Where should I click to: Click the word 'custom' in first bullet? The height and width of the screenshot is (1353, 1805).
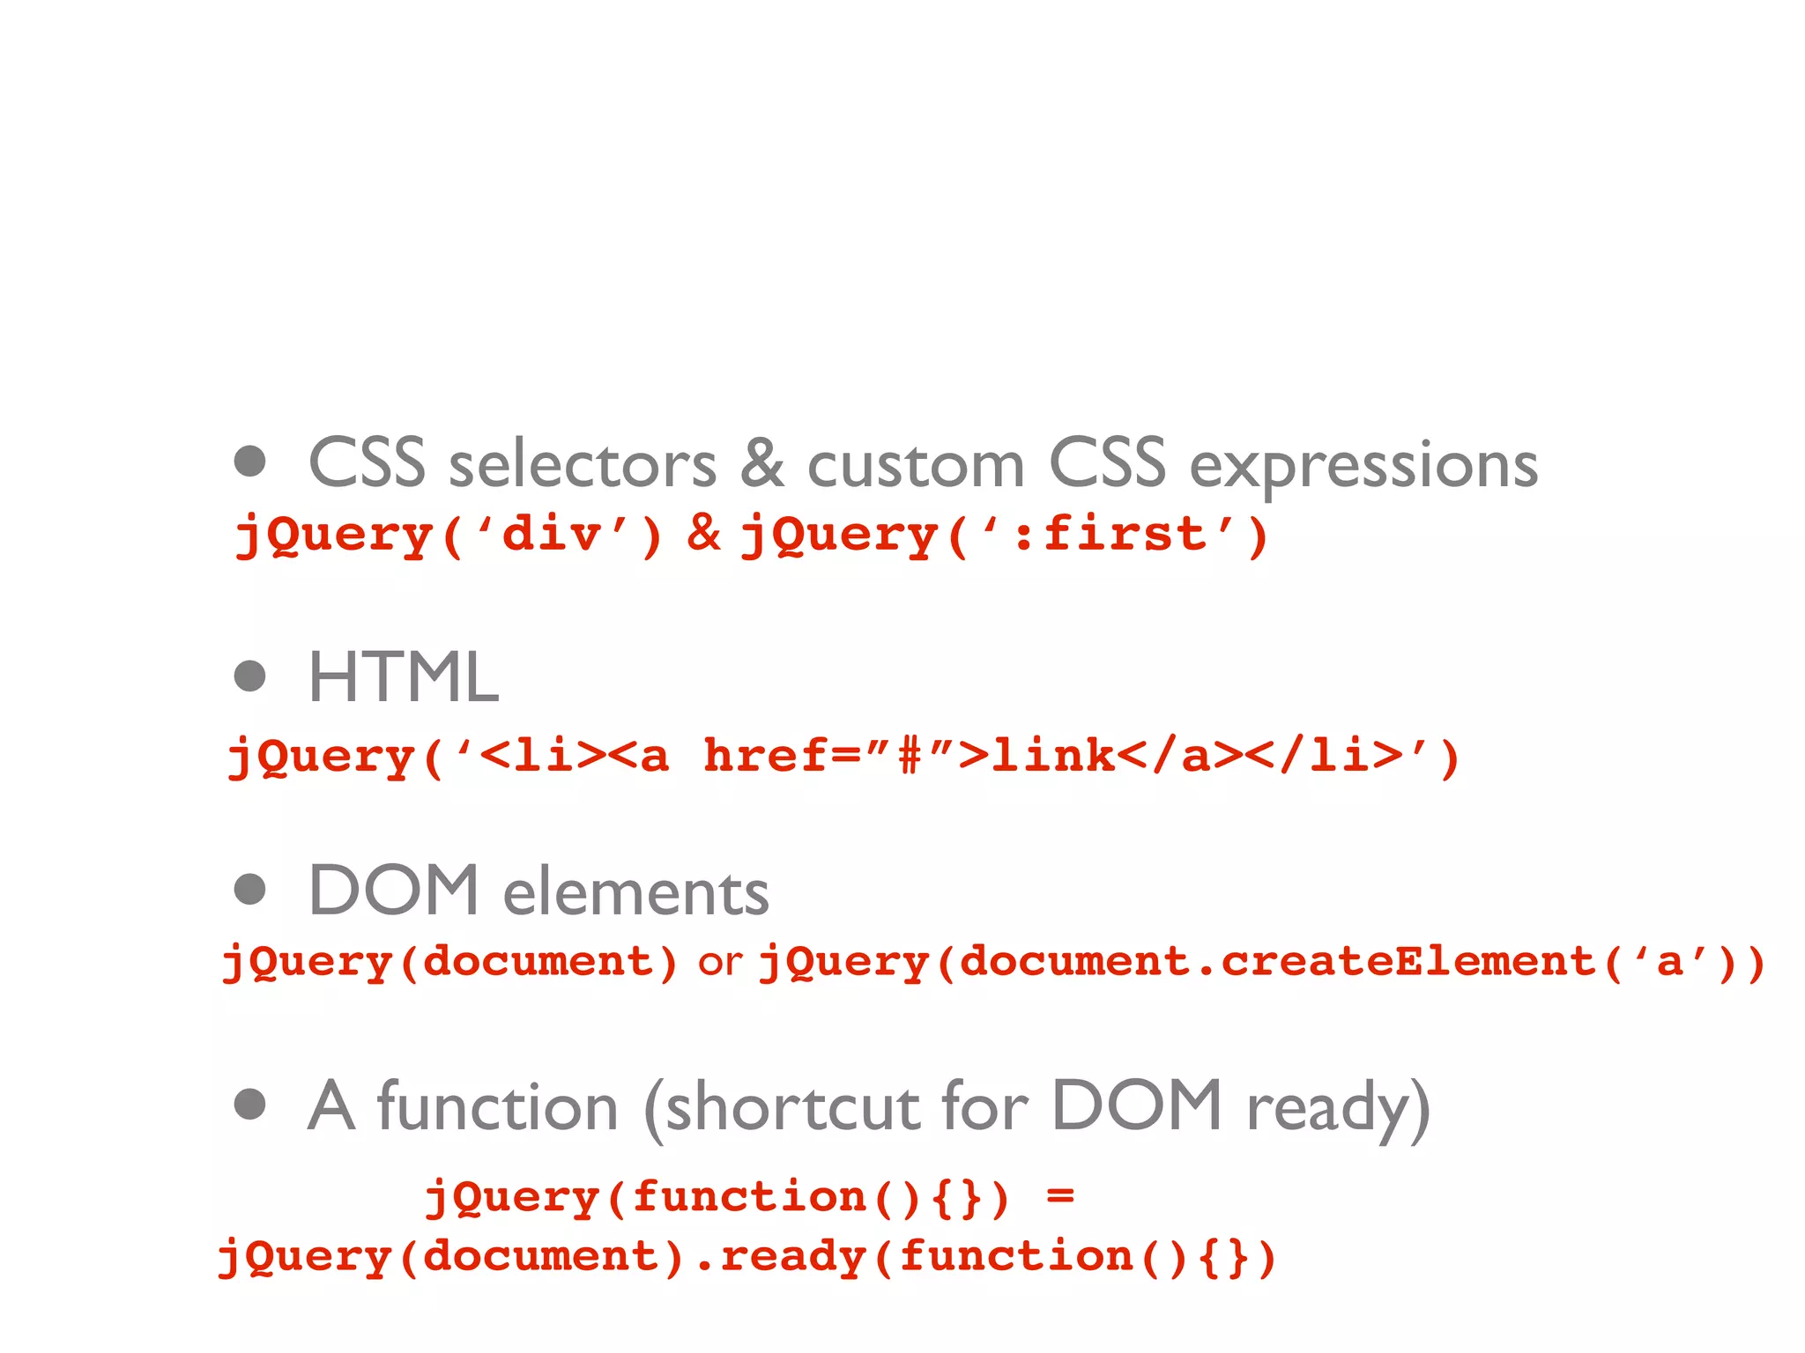[x=916, y=466]
